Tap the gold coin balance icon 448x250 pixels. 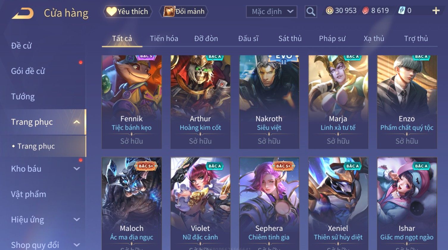click(329, 11)
